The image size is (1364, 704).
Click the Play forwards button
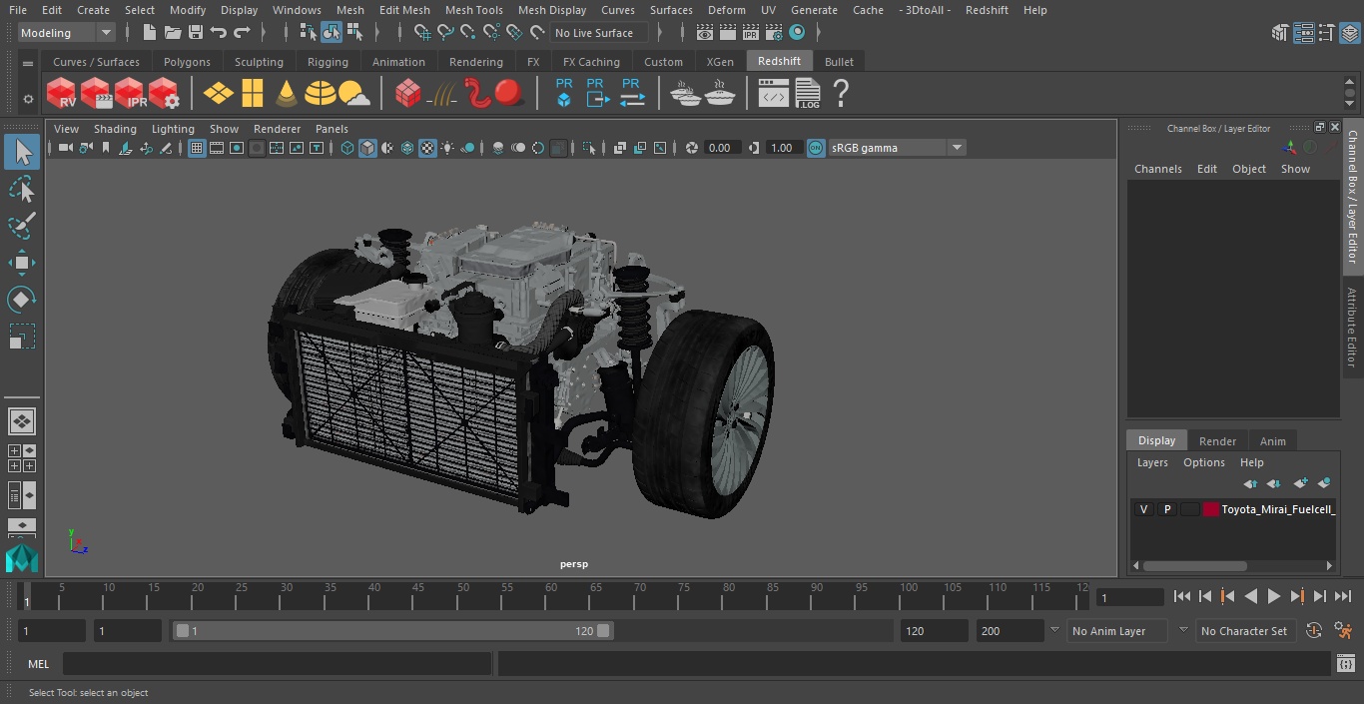pos(1273,596)
